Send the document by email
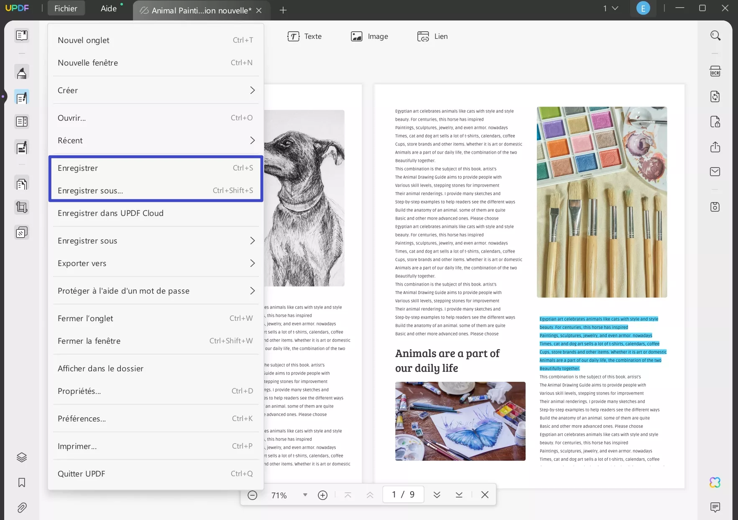Screen dimensions: 738x520 click(x=715, y=171)
